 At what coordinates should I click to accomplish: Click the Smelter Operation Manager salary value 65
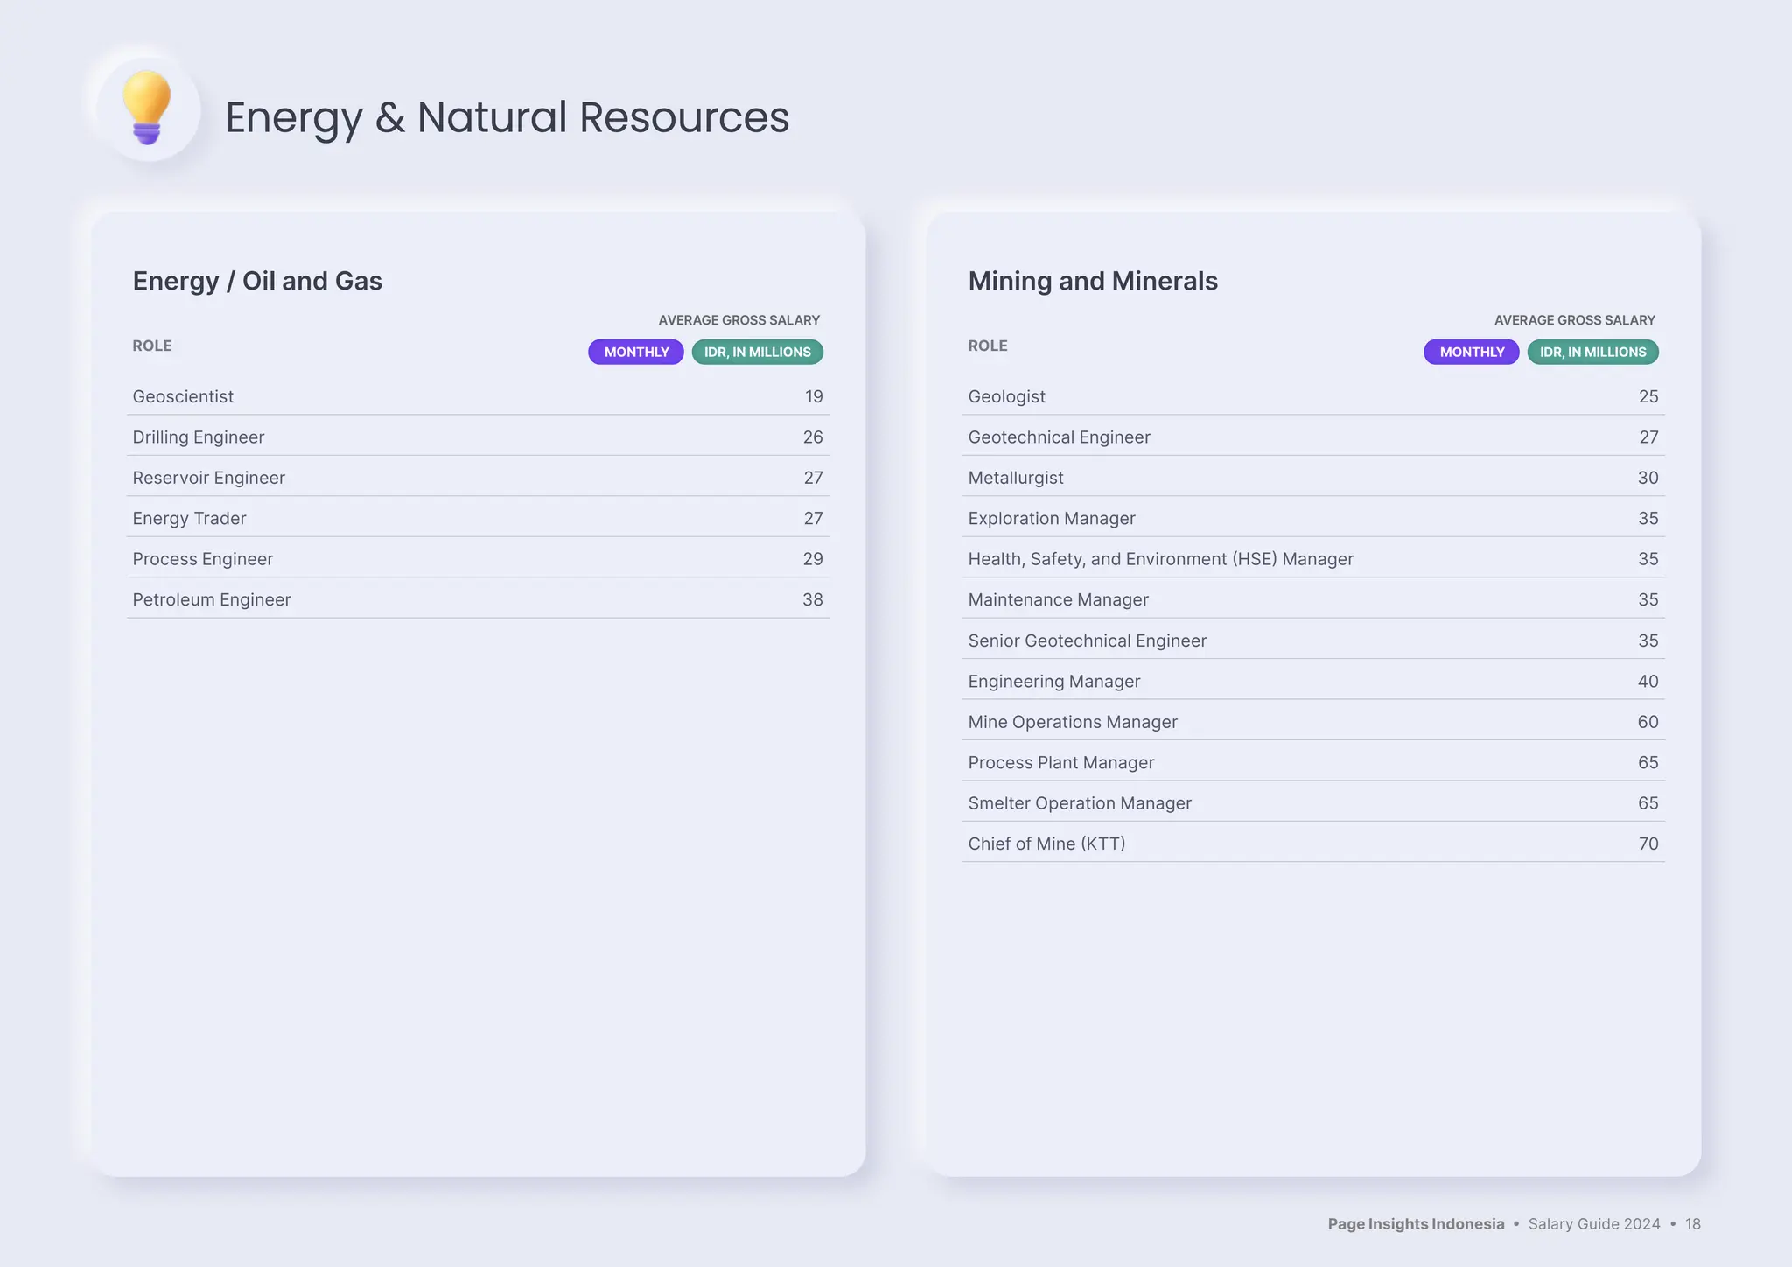[1648, 803]
